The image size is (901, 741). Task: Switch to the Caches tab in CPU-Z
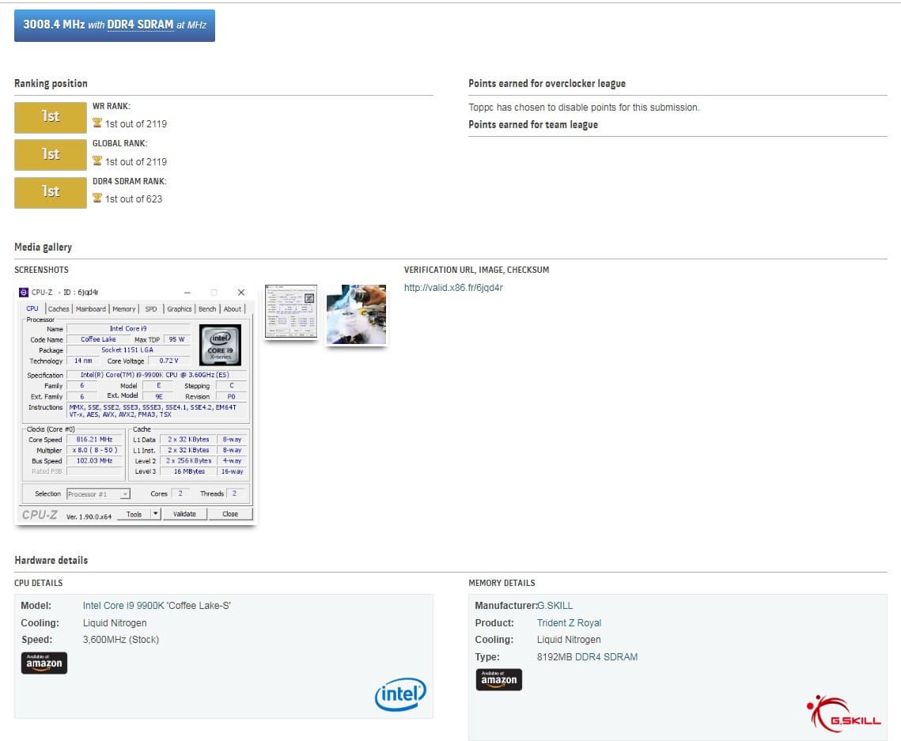[59, 309]
